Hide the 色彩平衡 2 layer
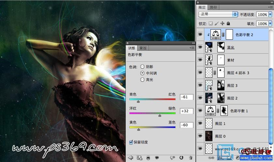The width and height of the screenshot is (274, 162). pyautogui.click(x=200, y=34)
